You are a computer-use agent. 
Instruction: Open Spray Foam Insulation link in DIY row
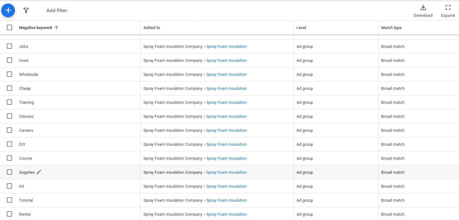[226, 144]
